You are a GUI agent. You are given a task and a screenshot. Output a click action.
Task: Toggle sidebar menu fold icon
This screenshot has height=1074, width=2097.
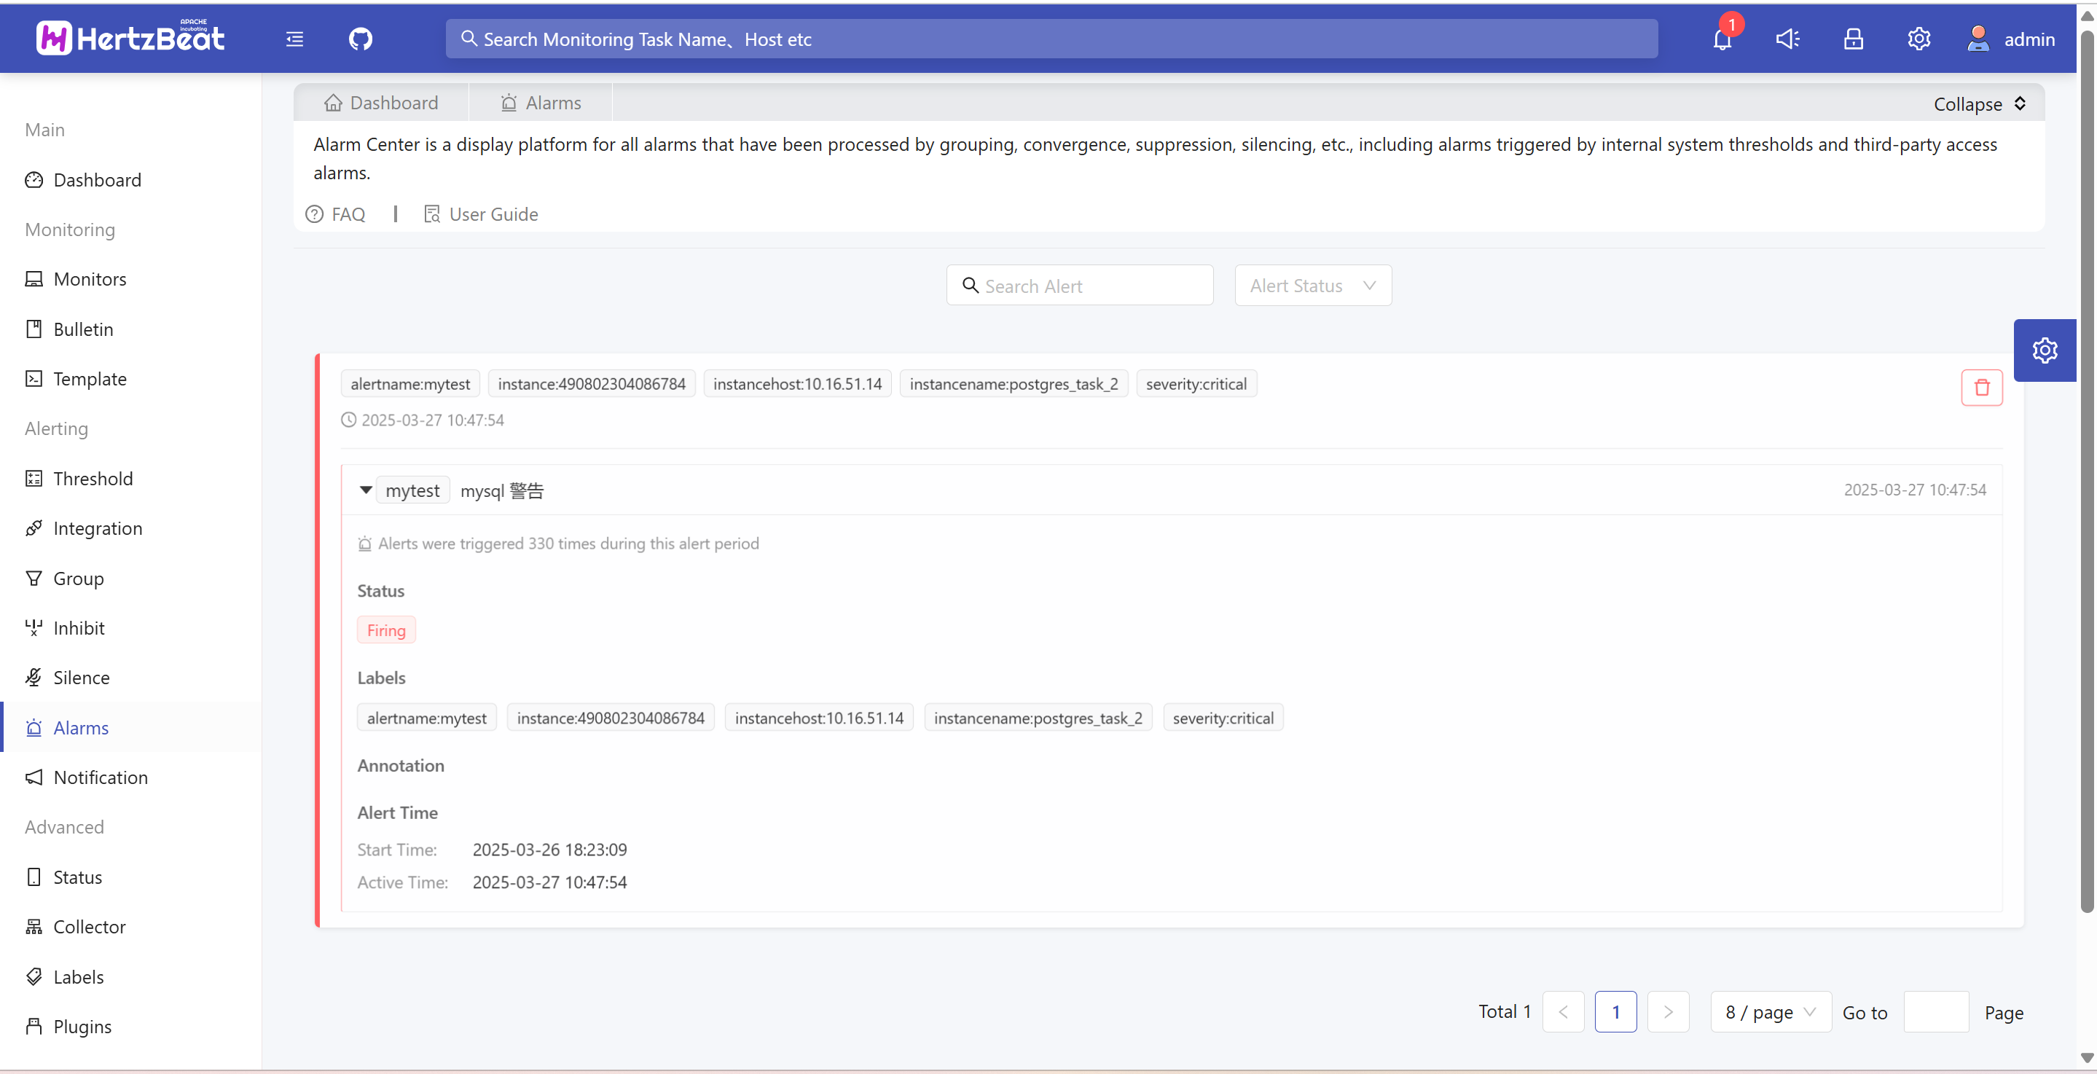[x=294, y=39]
